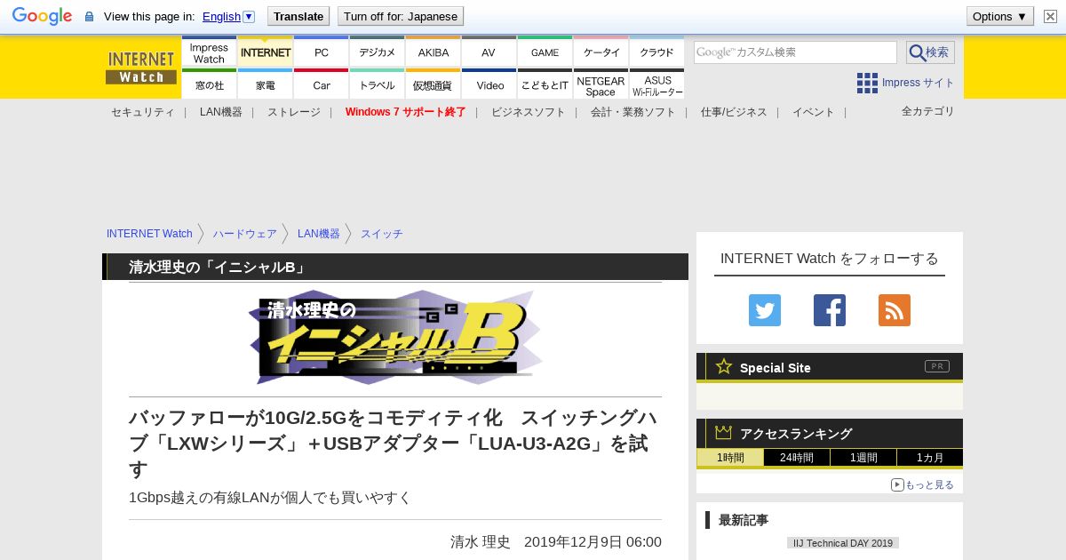1066x560 pixels.
Task: Open the トラベル tab
Action: tap(378, 84)
